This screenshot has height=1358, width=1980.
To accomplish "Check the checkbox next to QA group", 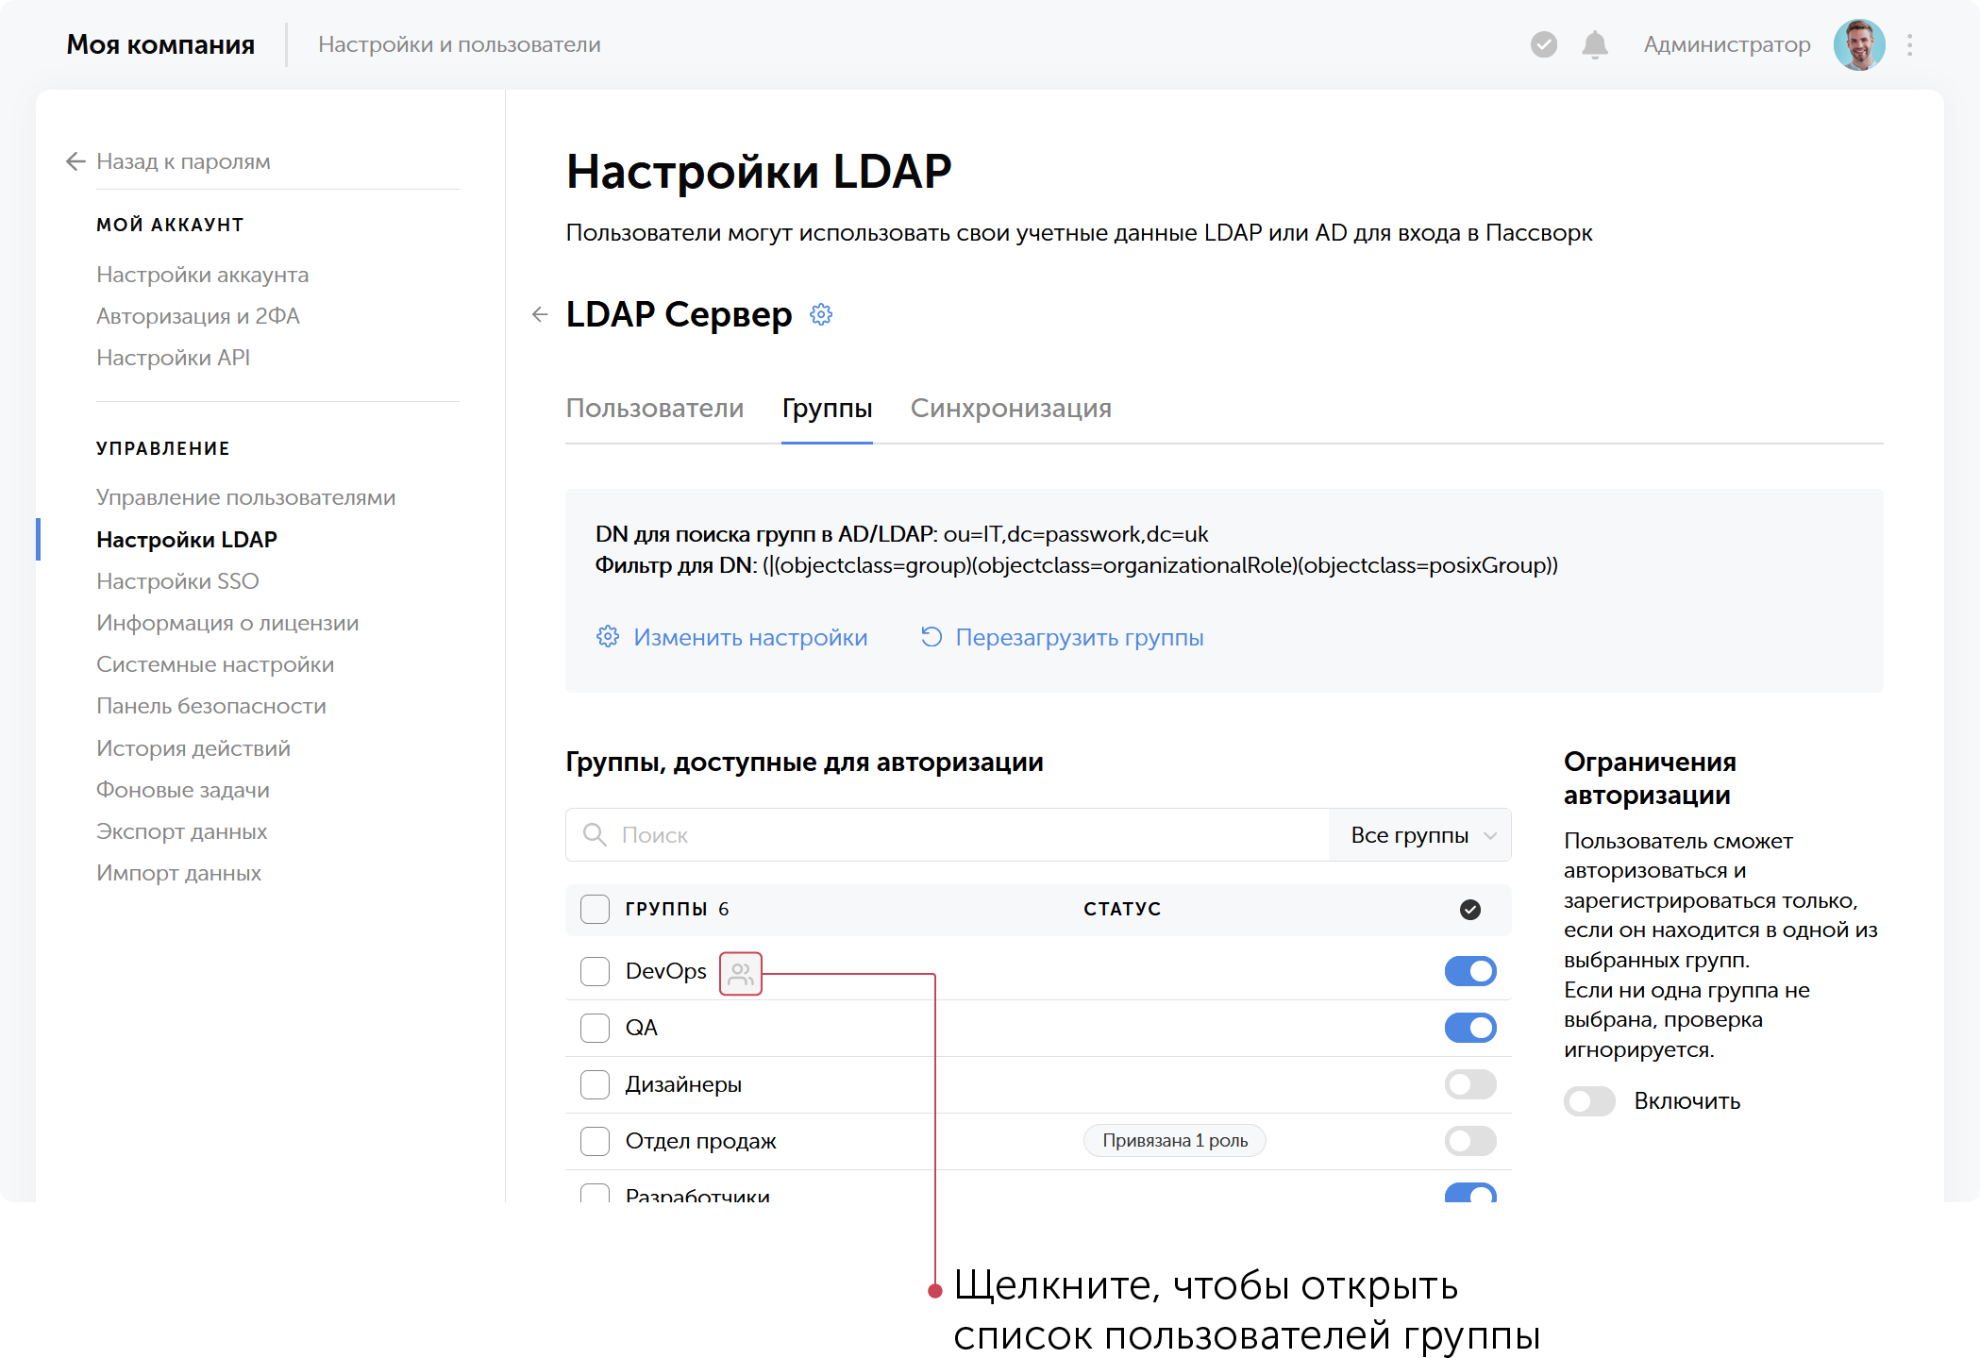I will coord(595,1028).
